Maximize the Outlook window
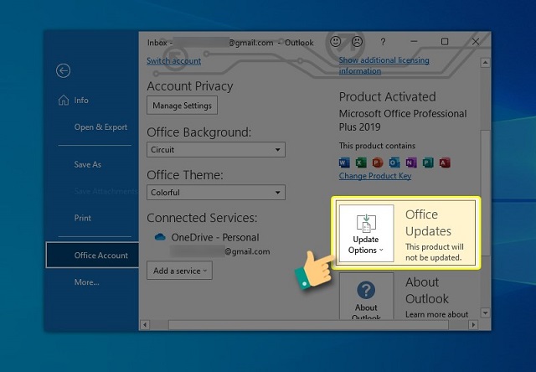The height and width of the screenshot is (372, 536). click(x=445, y=41)
